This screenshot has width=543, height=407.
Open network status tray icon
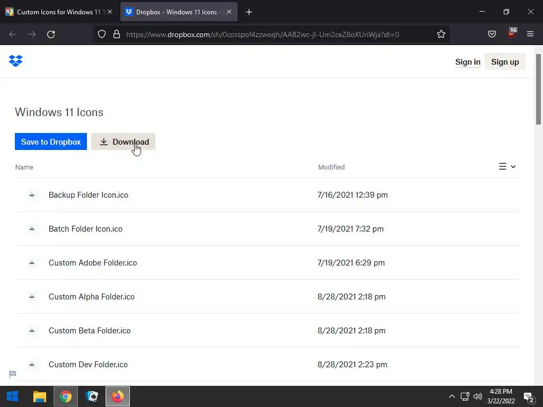click(465, 396)
